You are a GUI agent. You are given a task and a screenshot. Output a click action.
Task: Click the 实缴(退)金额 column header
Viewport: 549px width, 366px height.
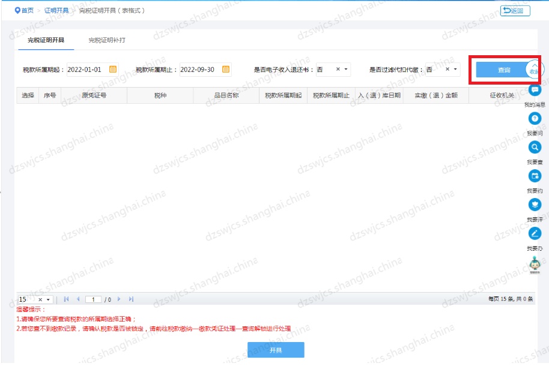[x=436, y=95]
